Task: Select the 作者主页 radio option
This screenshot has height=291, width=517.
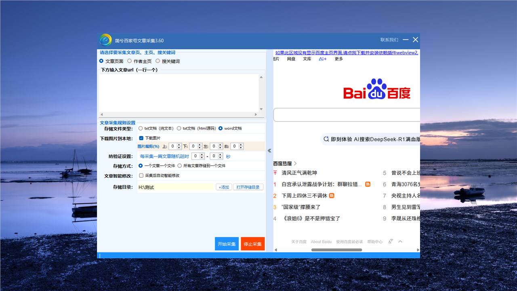Action: tap(130, 61)
